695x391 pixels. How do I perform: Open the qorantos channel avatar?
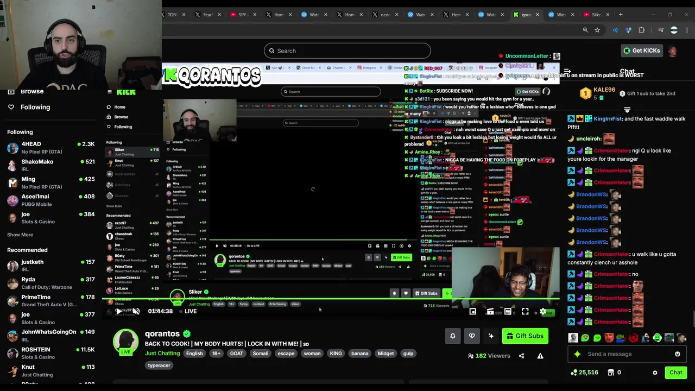point(125,342)
